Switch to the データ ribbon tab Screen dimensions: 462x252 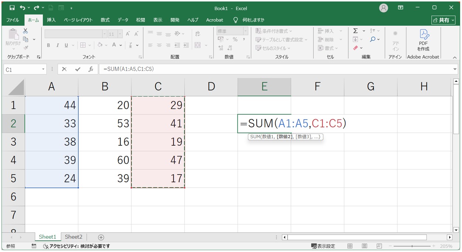pos(123,20)
